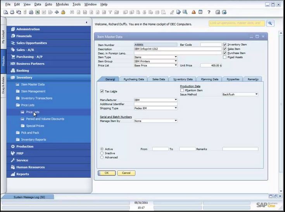This screenshot has height=212, width=285.
Task: Open the Human Resources module
Action: pos(49,167)
